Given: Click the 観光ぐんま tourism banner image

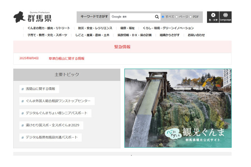Looking at the screenshot, I should [178, 108].
